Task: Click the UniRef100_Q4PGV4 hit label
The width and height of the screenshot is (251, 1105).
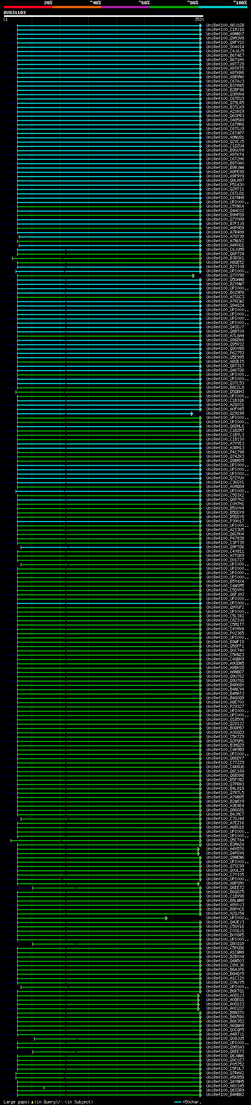Action: pyautogui.click(x=225, y=853)
